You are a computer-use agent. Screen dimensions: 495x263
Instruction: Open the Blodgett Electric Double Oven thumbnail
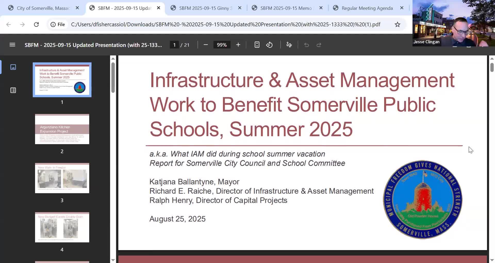(62, 227)
